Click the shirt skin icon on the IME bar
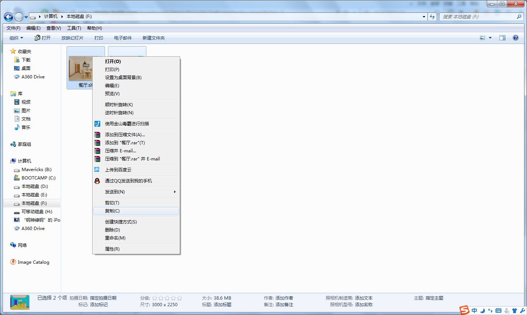The image size is (527, 315). pyautogui.click(x=515, y=311)
